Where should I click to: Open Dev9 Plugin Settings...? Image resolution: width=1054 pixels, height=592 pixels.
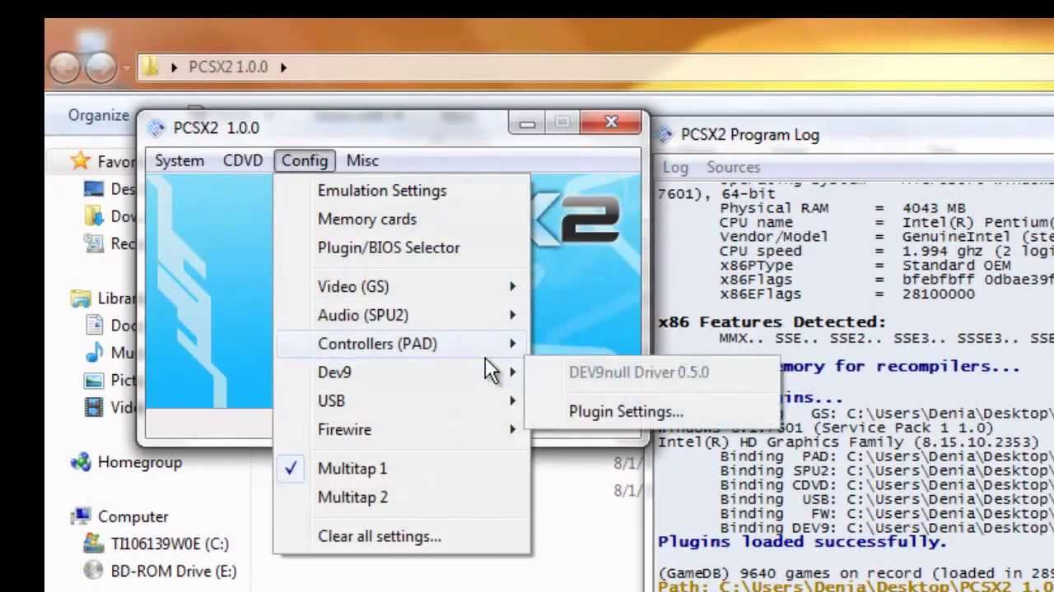tap(652, 411)
